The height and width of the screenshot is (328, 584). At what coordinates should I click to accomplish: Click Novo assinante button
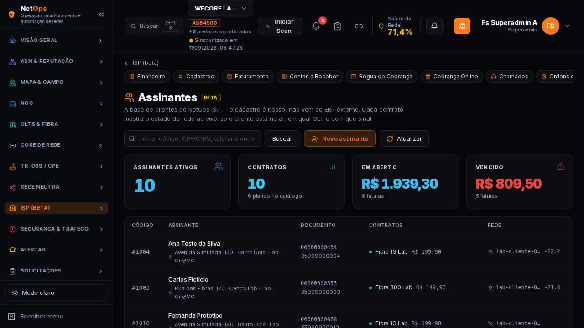pyautogui.click(x=340, y=138)
